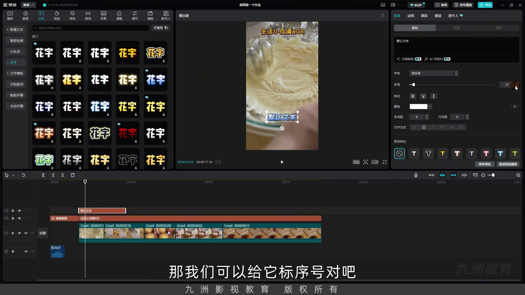Open the 特效 effects panel icon
Image resolution: width=525 pixels, height=295 pixels.
pyautogui.click(x=72, y=16)
